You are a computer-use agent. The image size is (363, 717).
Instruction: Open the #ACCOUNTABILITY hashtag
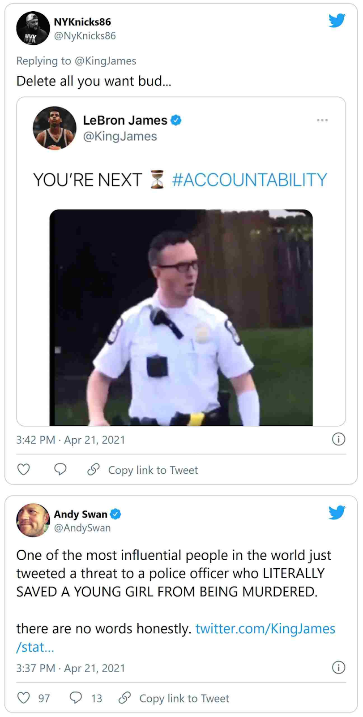tap(249, 180)
